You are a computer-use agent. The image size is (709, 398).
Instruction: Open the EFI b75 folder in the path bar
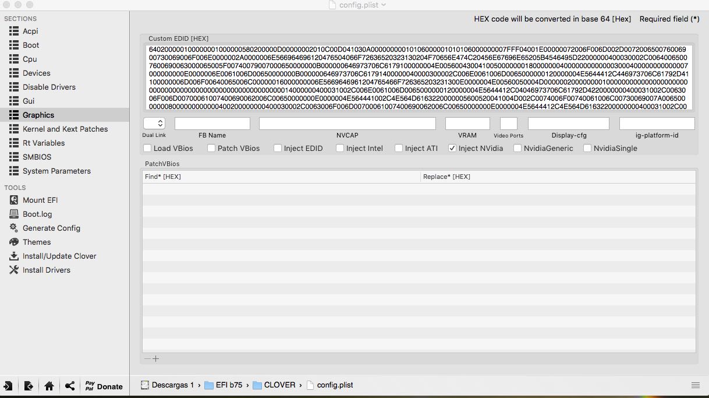[x=224, y=385]
